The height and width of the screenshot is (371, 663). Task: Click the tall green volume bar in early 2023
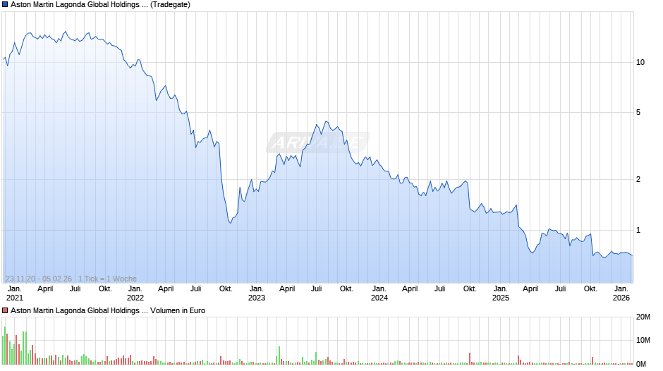click(x=279, y=355)
